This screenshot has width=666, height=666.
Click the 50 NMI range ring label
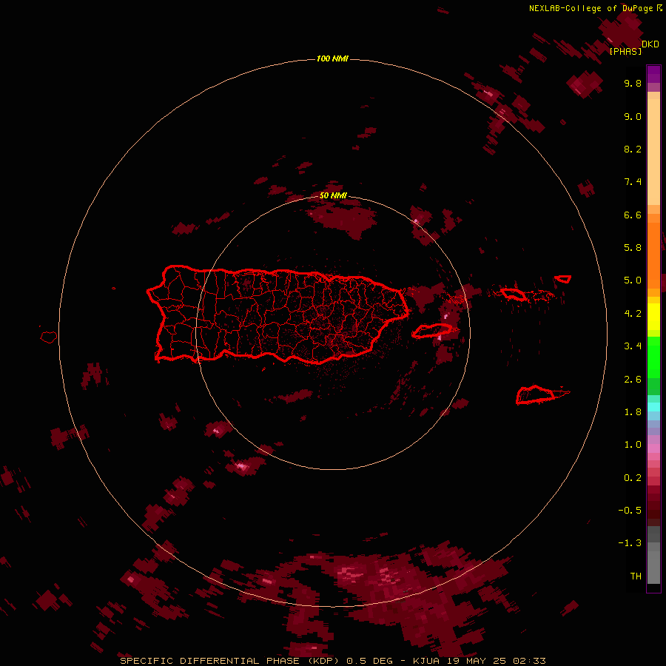point(333,195)
